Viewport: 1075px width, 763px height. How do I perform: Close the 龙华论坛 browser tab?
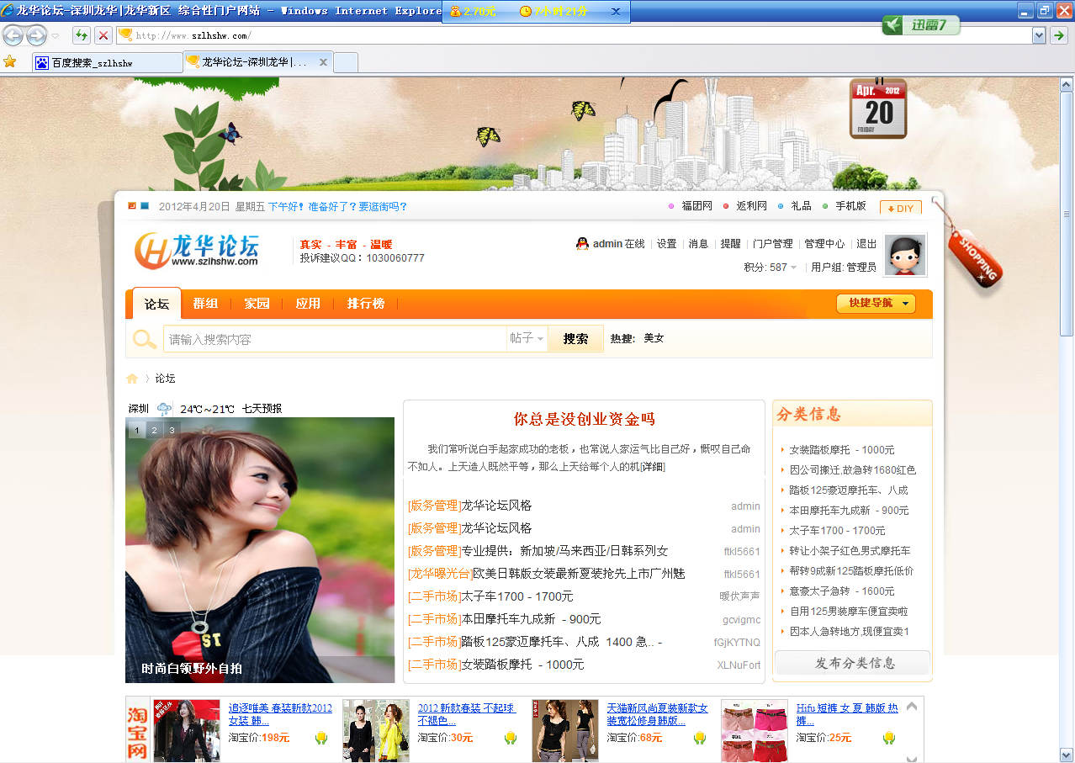[x=323, y=62]
